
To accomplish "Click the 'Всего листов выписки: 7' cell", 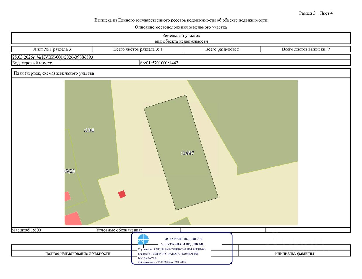I will [306, 49].
